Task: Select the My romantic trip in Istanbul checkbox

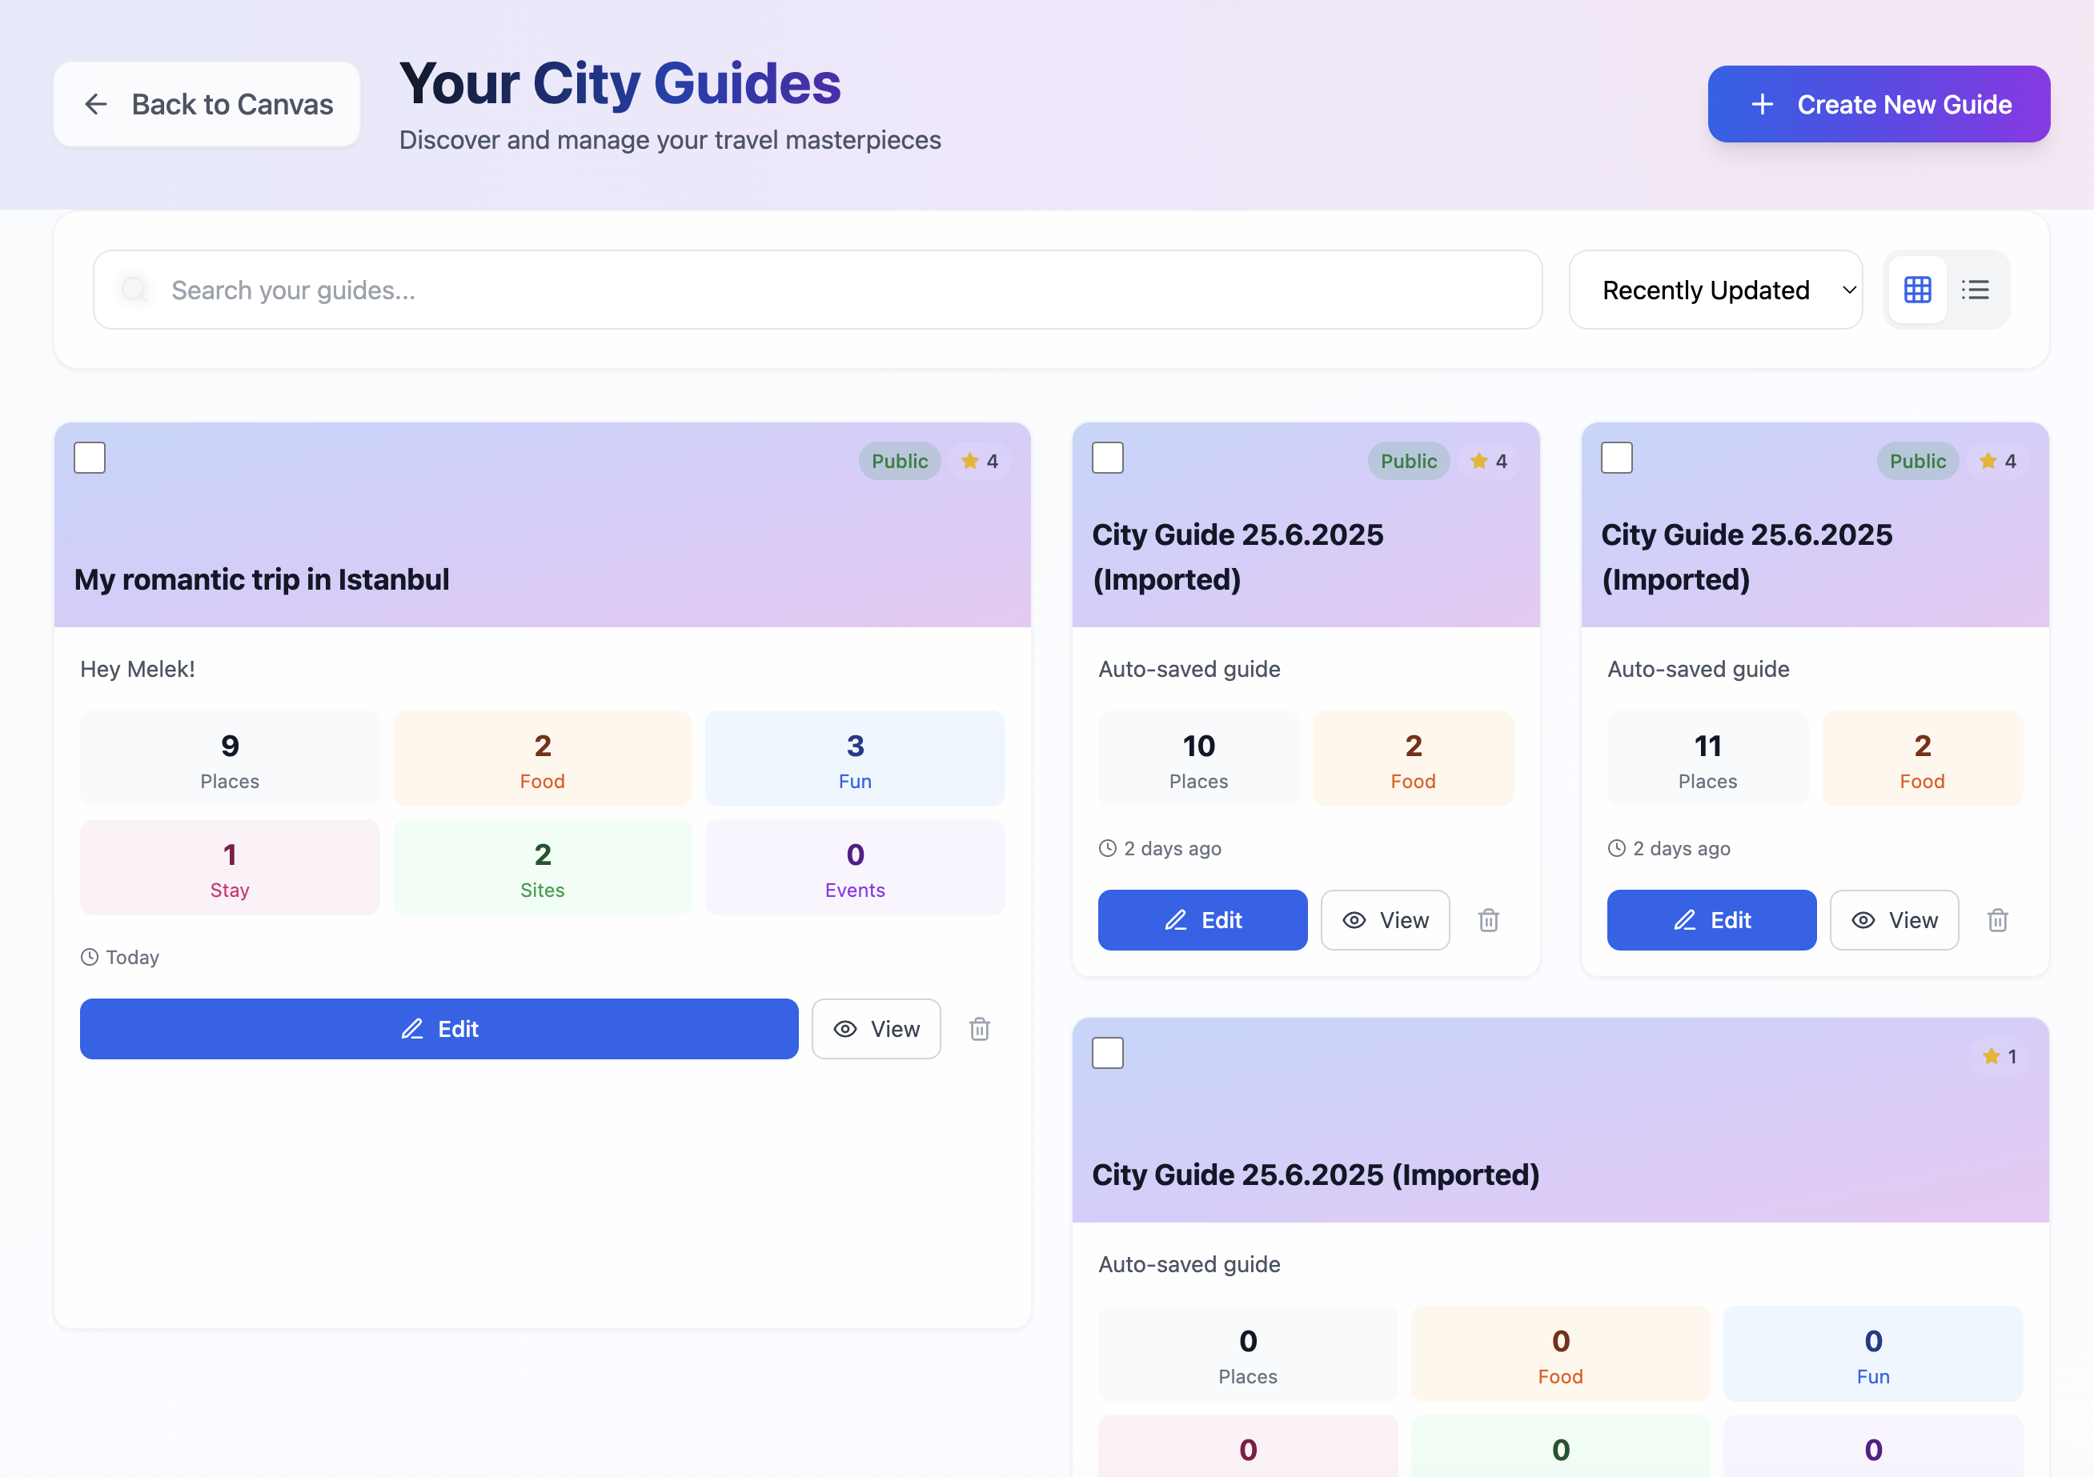Action: tap(90, 458)
